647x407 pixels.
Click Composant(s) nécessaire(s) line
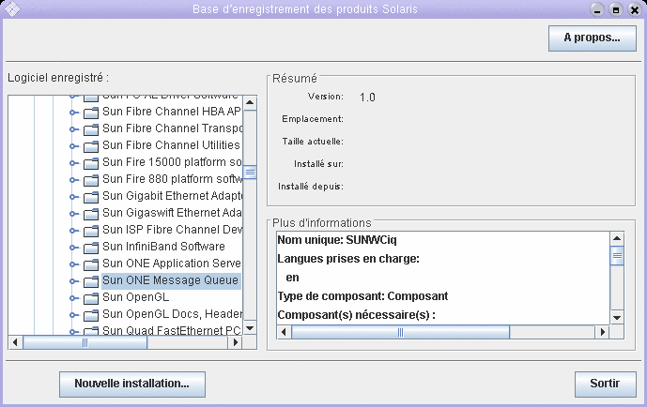point(357,315)
